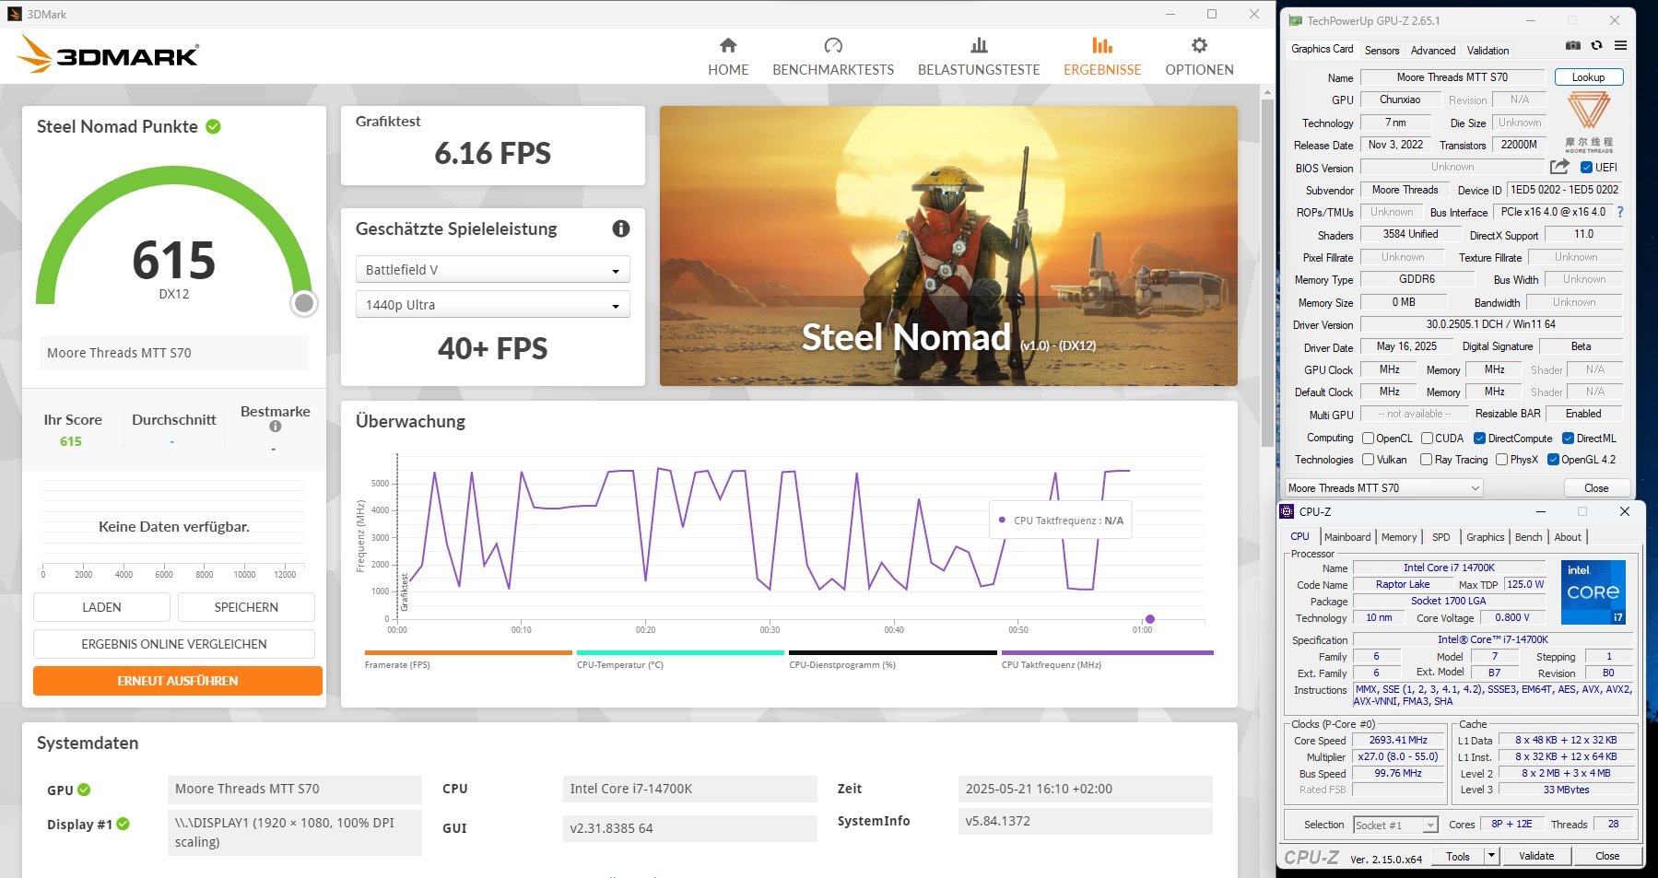Image resolution: width=1658 pixels, height=878 pixels.
Task: Click the Moore Threads vendor logo in GPU-Z
Action: 1589,122
